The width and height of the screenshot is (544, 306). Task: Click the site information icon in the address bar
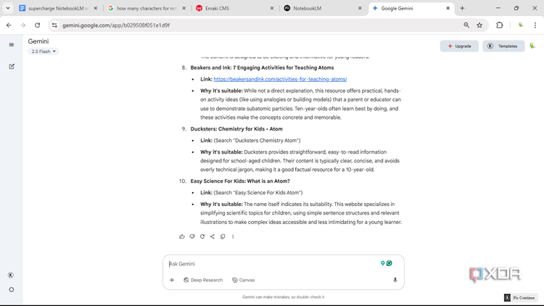(x=54, y=25)
